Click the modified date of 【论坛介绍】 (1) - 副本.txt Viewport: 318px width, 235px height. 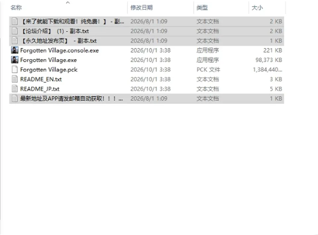pos(149,31)
